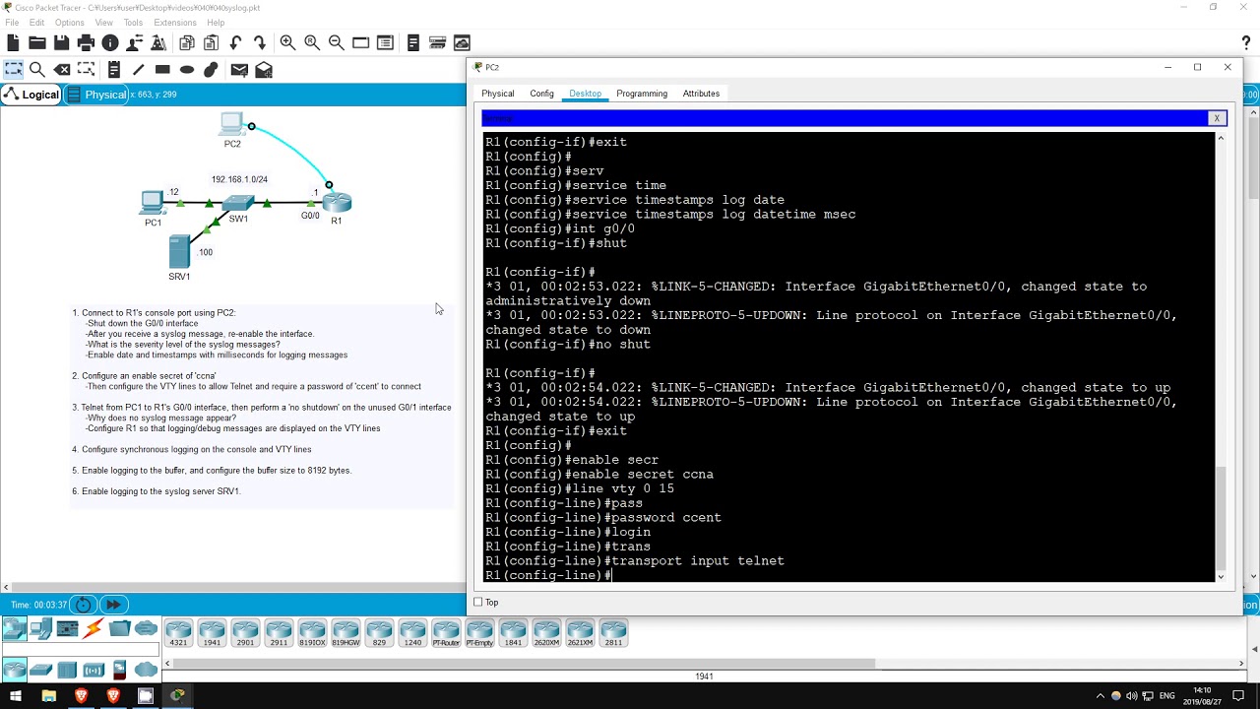This screenshot has height=709, width=1260.
Task: Print using the printer toolbar icon
Action: tap(86, 42)
